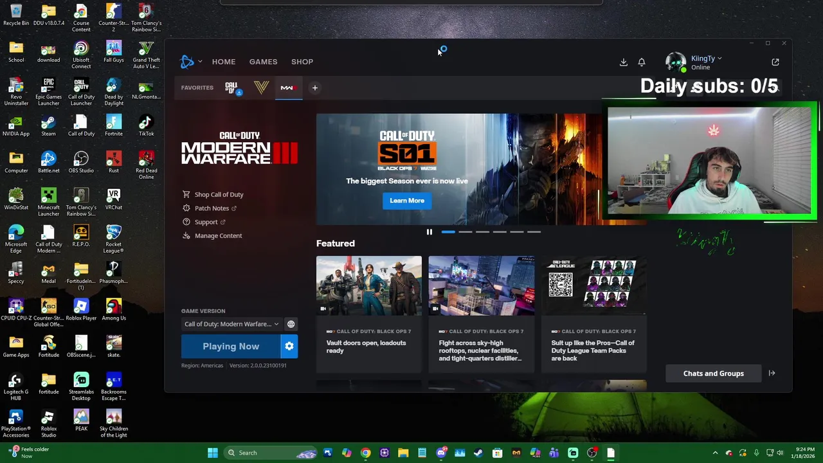Open Steam from the taskbar
Screen dimensions: 823x463
coord(478,453)
